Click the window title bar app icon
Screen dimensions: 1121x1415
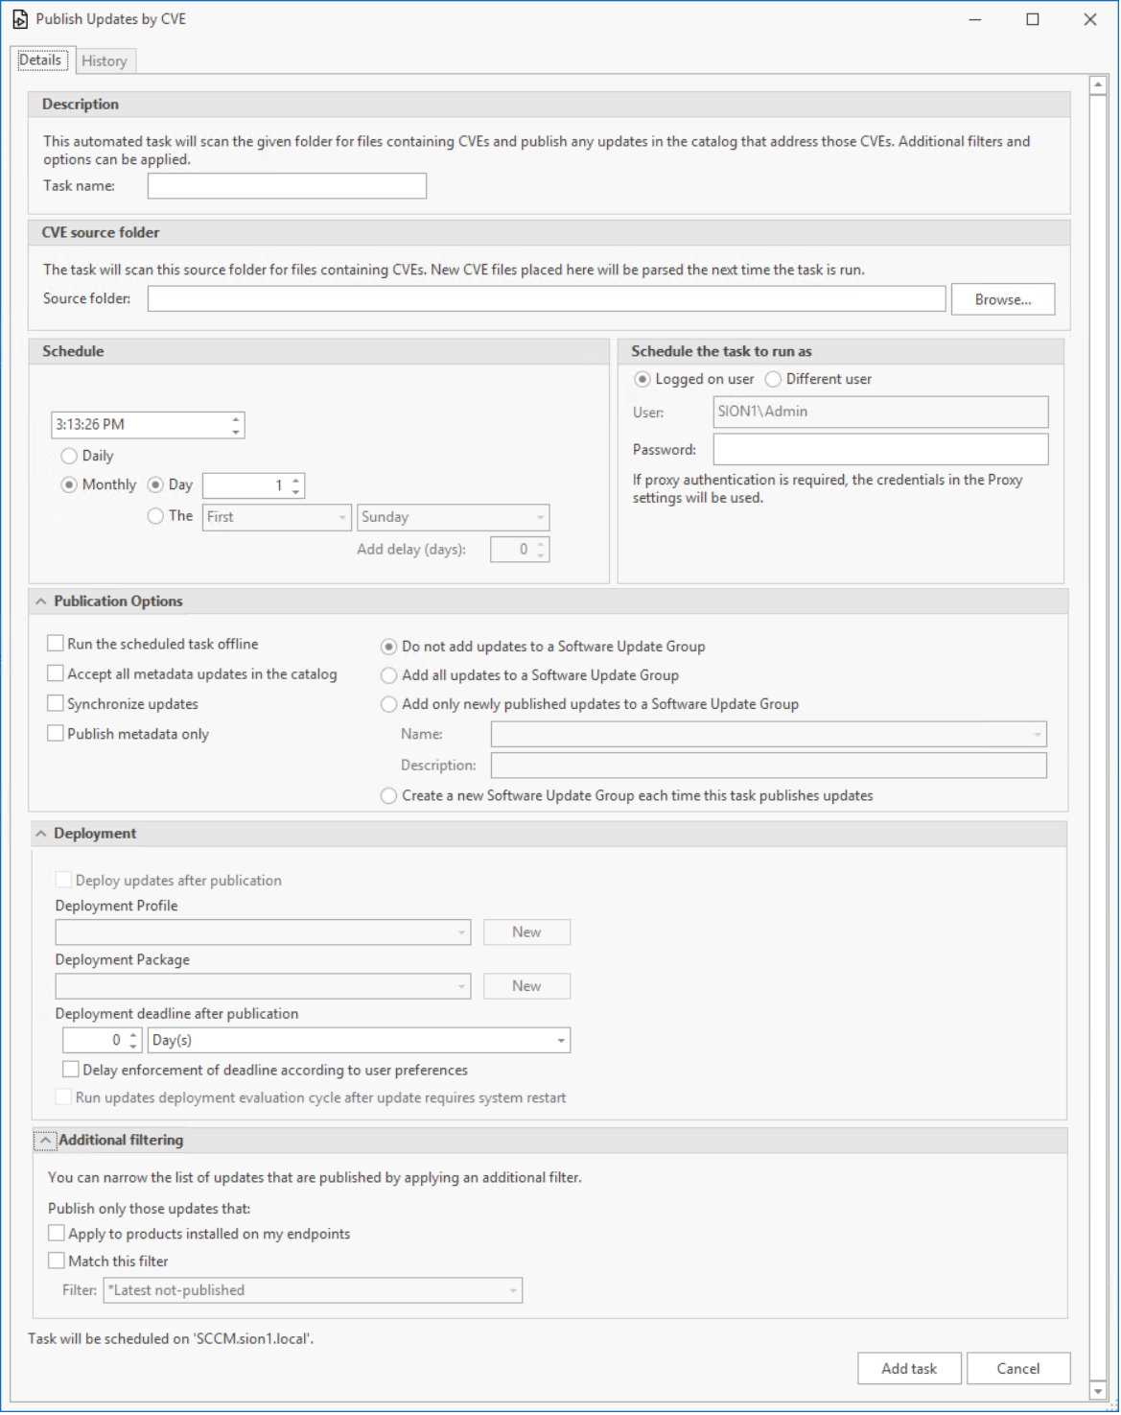[x=19, y=19]
